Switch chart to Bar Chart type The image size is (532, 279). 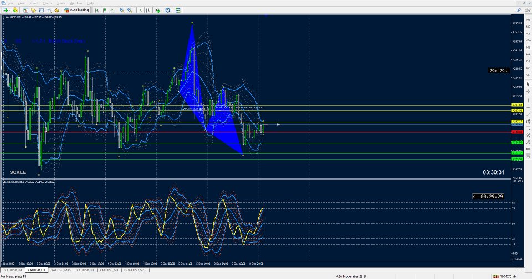click(x=96, y=10)
